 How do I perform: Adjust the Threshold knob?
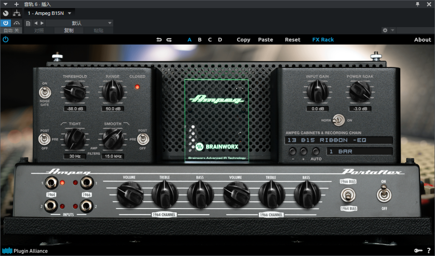click(75, 91)
